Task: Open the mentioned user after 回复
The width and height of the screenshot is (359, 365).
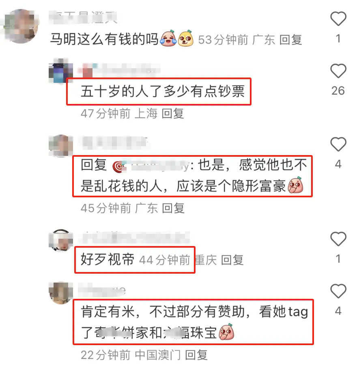Action: [x=150, y=166]
